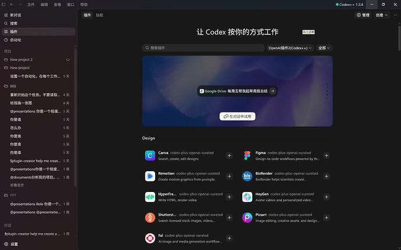Viewport: 401px width, 250px height.
Task: Expand the 创建 dropdown button
Action: point(381,15)
